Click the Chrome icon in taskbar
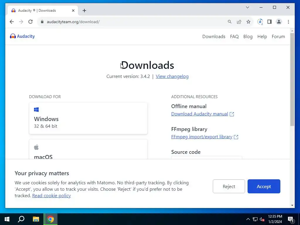 [x=50, y=219]
